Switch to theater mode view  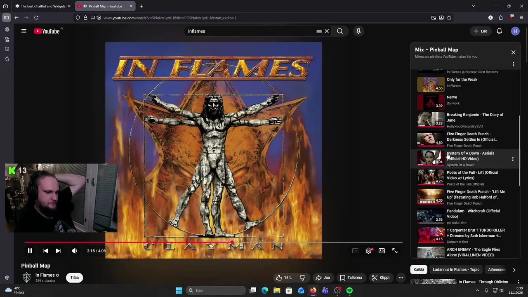[x=382, y=251]
